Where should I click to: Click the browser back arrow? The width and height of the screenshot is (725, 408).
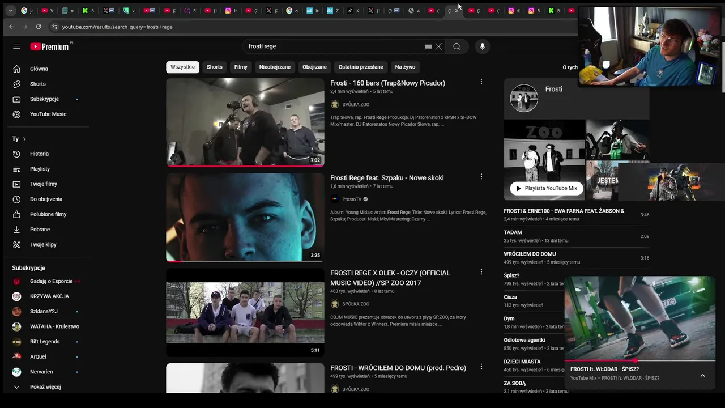(11, 27)
